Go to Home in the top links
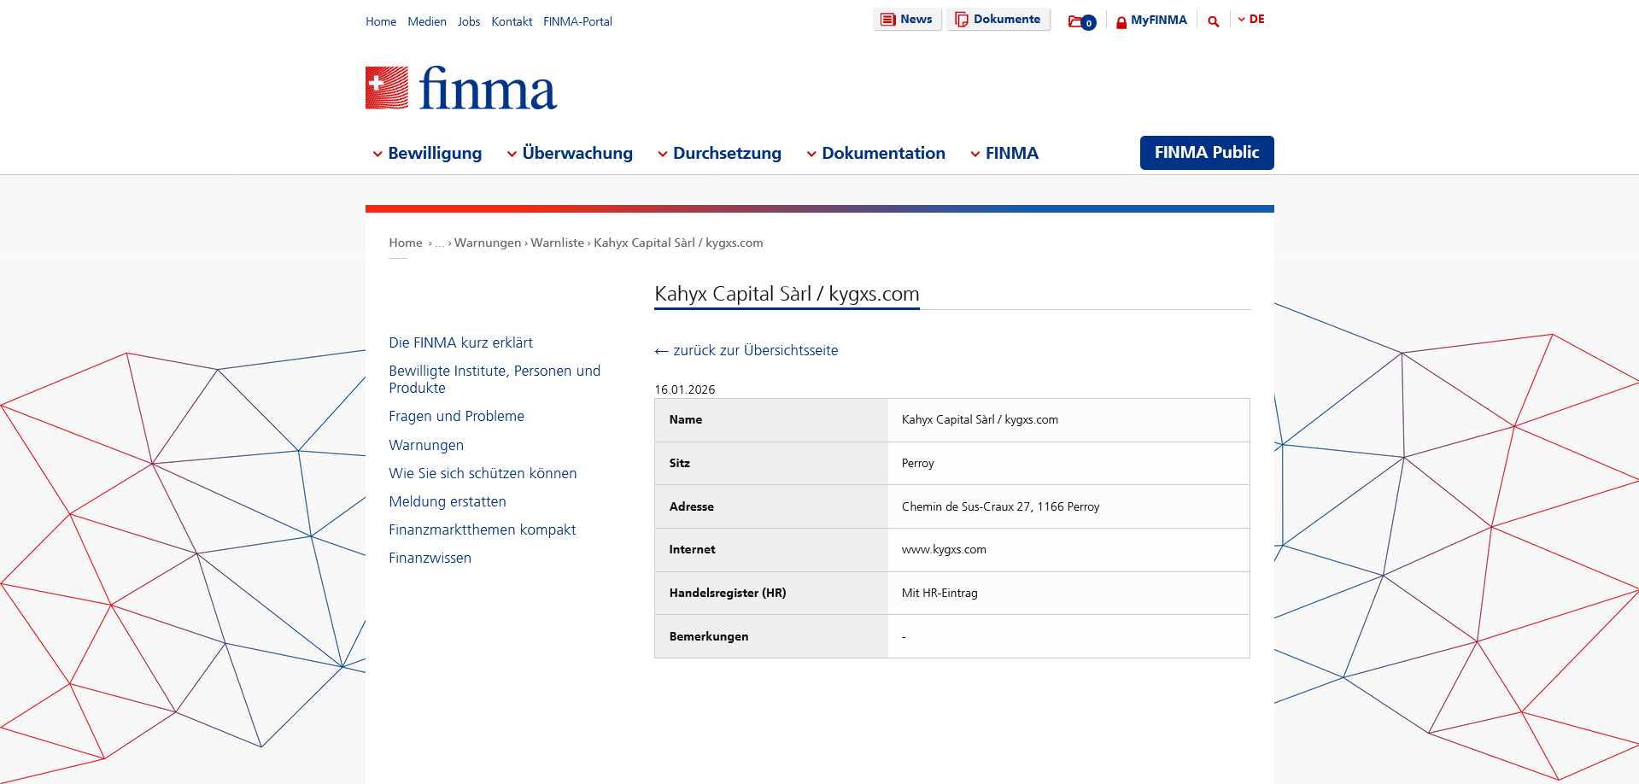Screen dimensions: 1639x784 (381, 21)
